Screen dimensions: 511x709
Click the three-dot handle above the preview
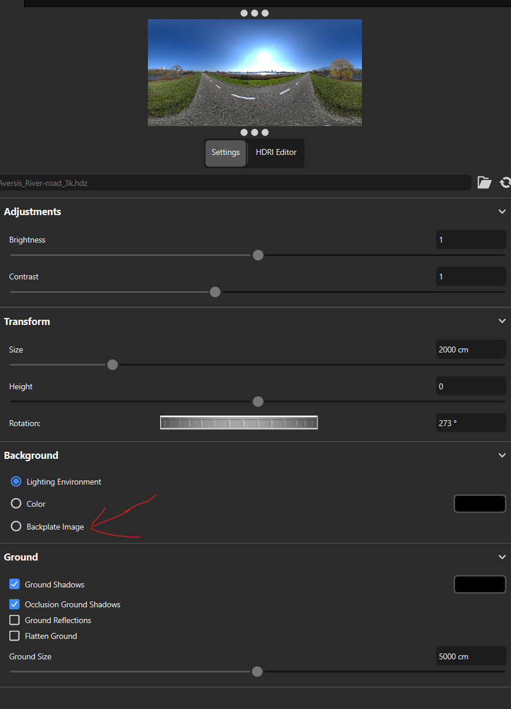coord(255,13)
